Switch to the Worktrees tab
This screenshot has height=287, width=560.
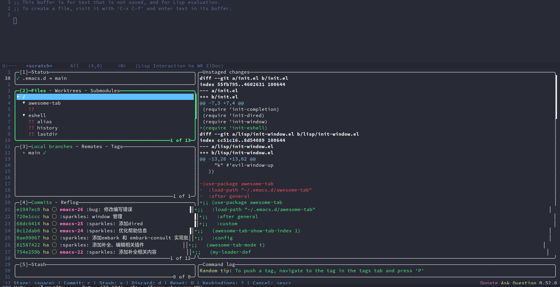(x=68, y=90)
